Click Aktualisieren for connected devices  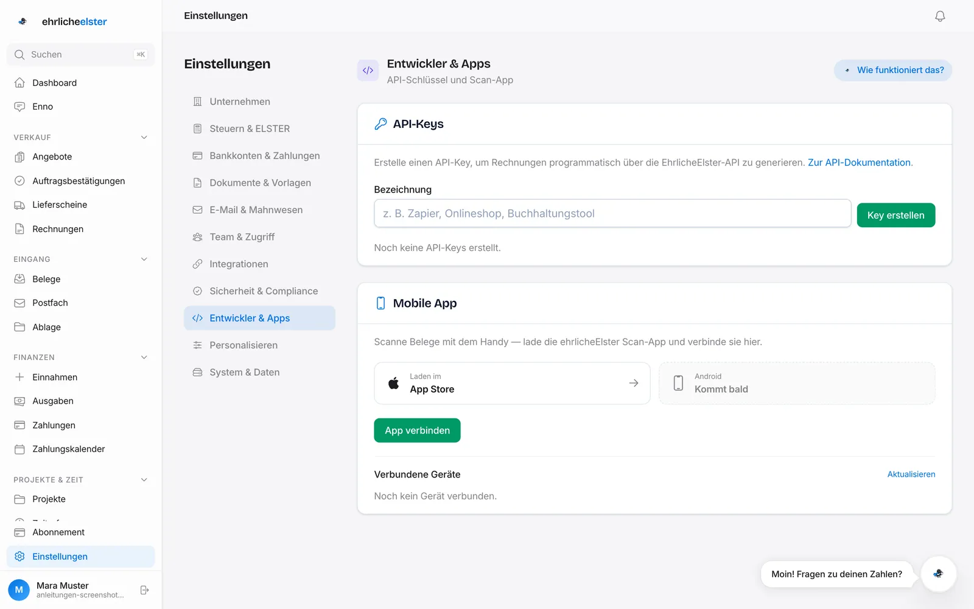(x=911, y=474)
